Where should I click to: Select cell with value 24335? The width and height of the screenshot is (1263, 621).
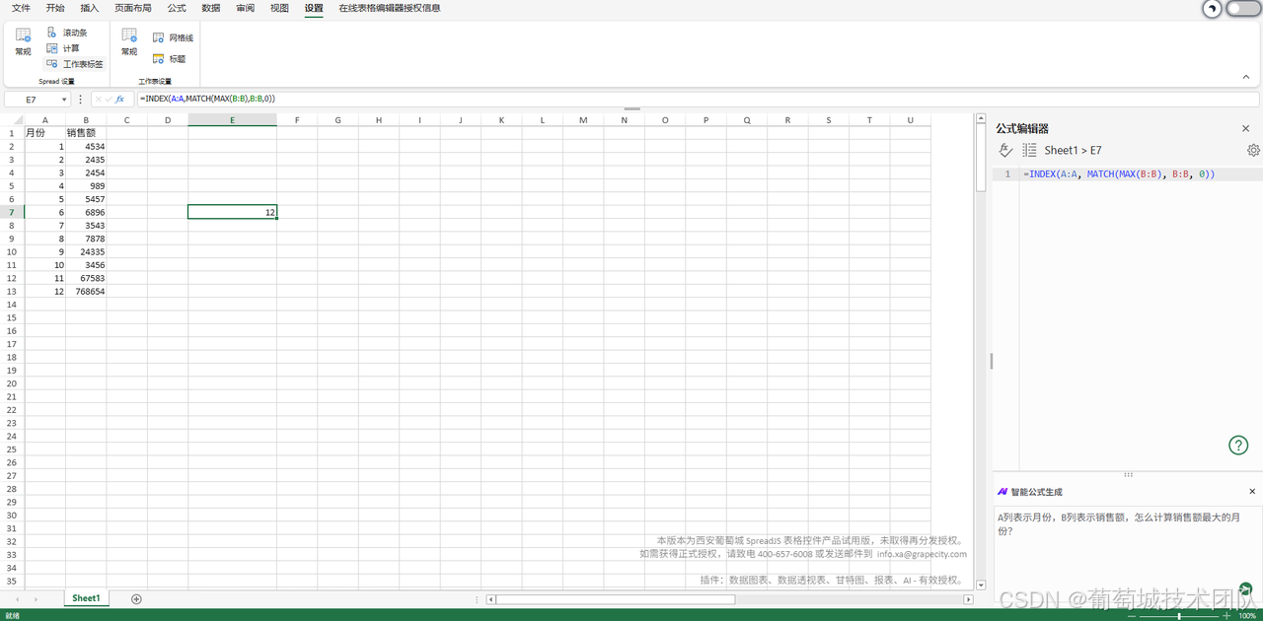(86, 251)
